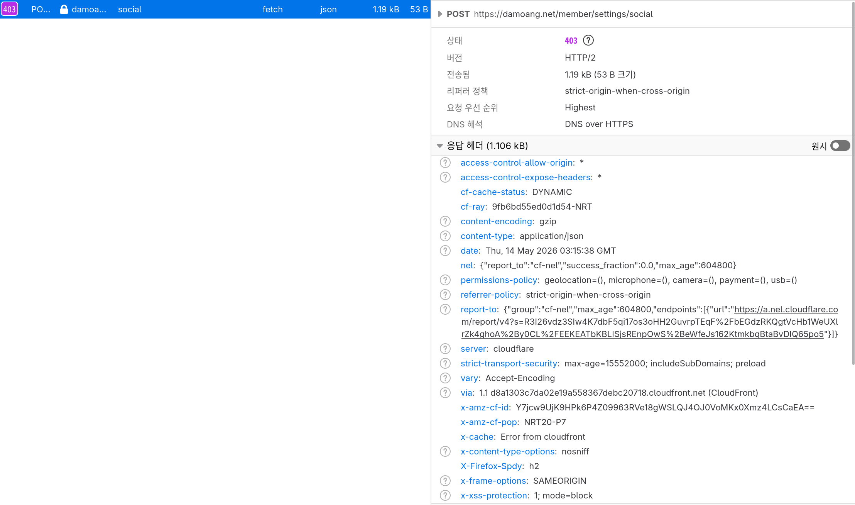Open the a.nel.cloudflare.com report URL link
Screen dimensions: 855x505
pyautogui.click(x=650, y=322)
